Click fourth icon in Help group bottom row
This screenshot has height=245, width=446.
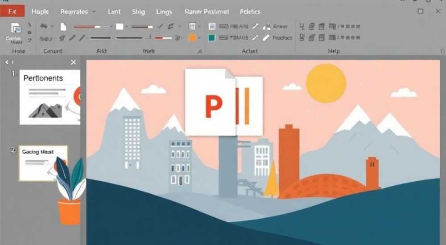coord(332,37)
